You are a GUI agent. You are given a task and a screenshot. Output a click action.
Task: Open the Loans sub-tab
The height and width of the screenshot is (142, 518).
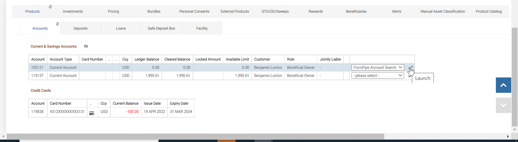[x=121, y=28]
